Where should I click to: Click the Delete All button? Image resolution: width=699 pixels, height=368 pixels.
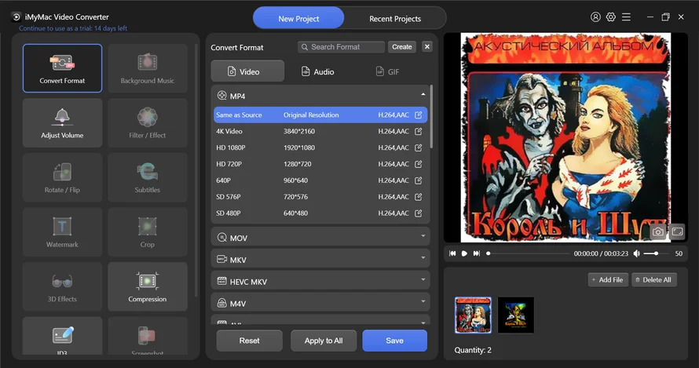[654, 280]
